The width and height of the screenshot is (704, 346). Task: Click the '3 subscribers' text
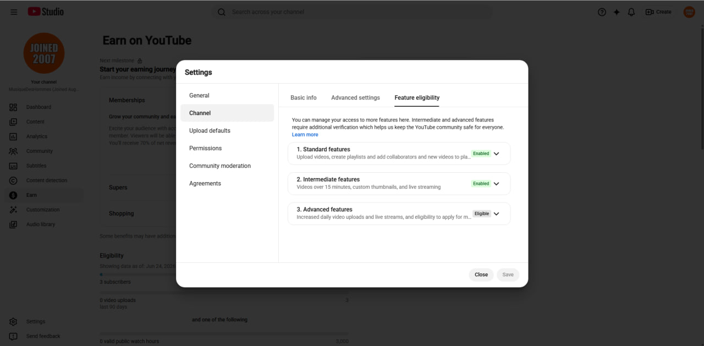coord(116,282)
